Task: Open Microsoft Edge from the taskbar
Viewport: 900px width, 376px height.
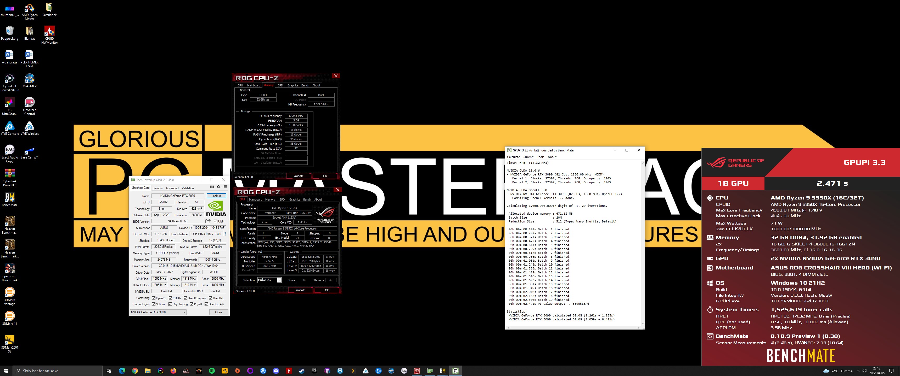Action: (122, 371)
